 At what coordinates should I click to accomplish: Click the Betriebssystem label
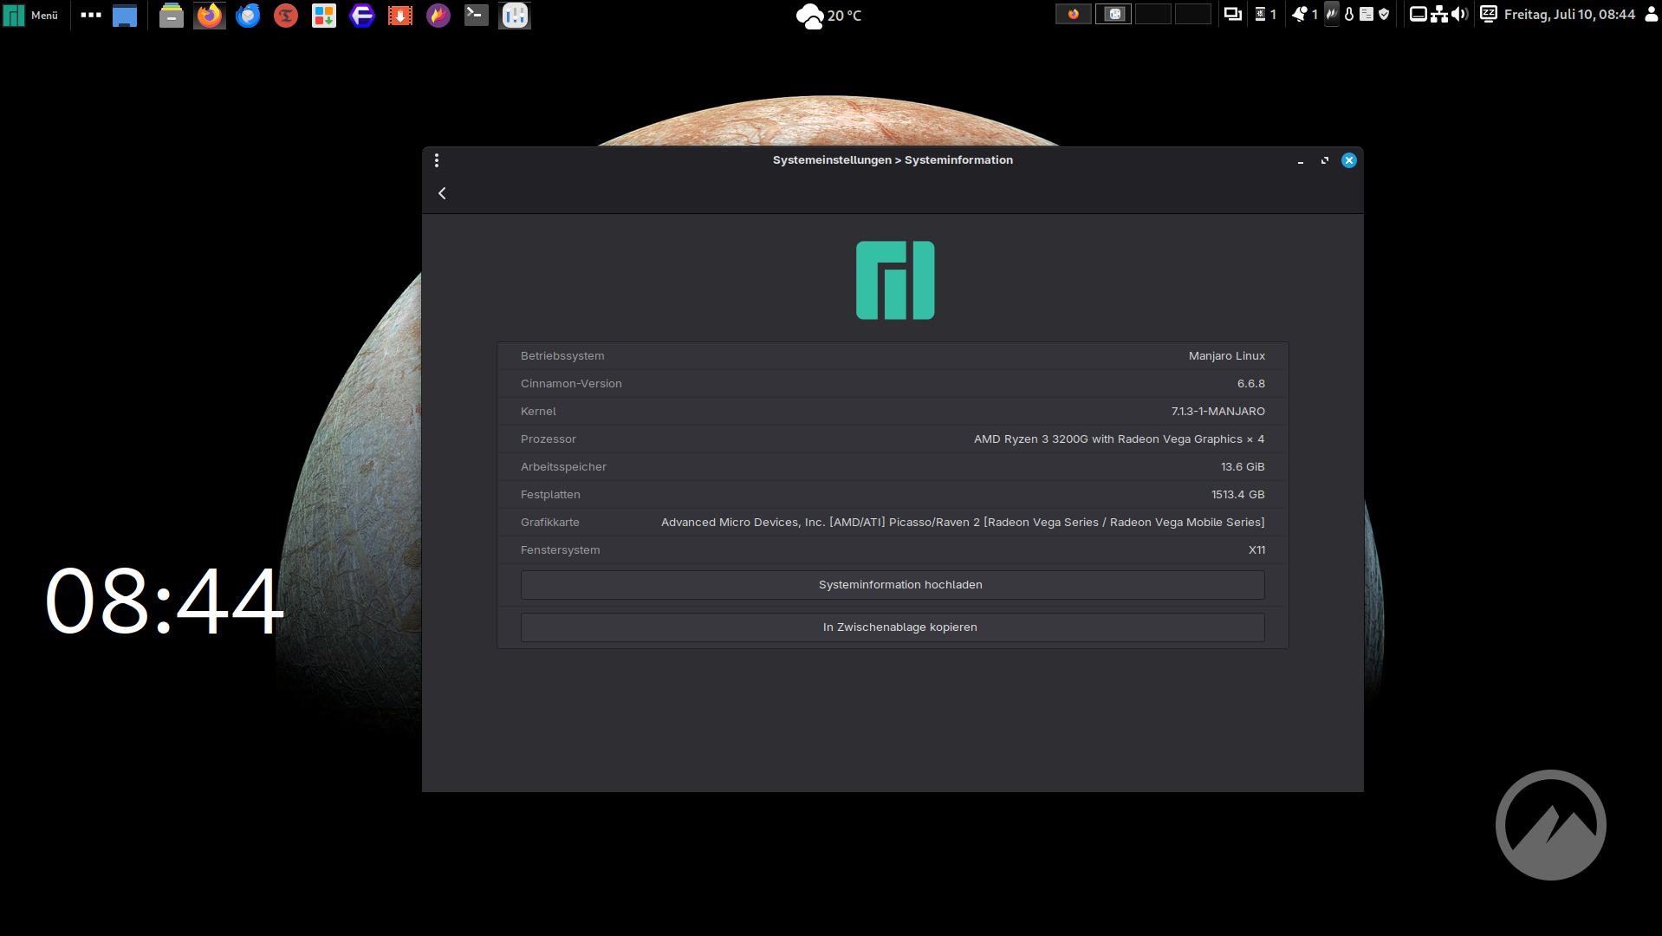[562, 356]
